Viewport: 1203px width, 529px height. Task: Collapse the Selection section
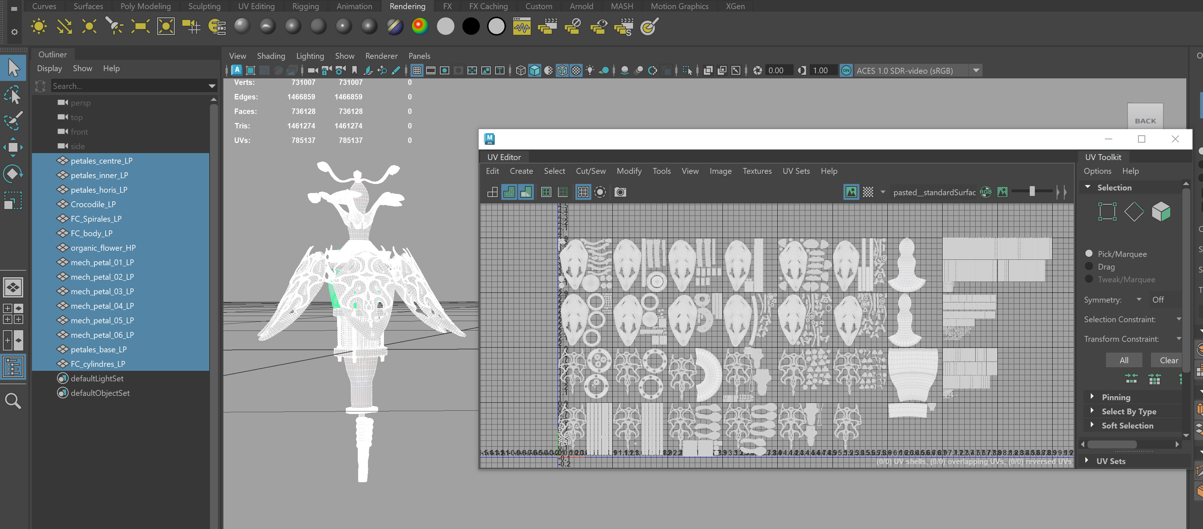point(1087,187)
